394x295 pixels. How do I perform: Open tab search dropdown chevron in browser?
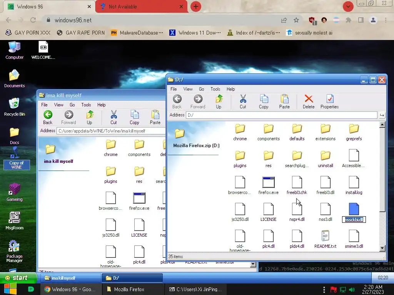point(348,7)
